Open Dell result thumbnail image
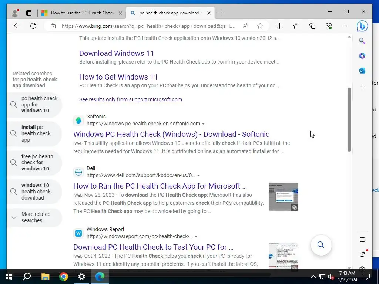 pyautogui.click(x=283, y=197)
